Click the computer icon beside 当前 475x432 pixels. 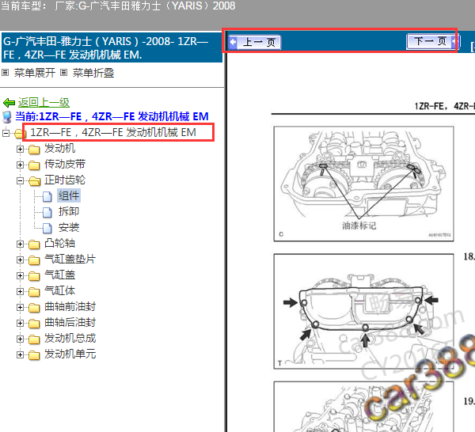[x=6, y=117]
